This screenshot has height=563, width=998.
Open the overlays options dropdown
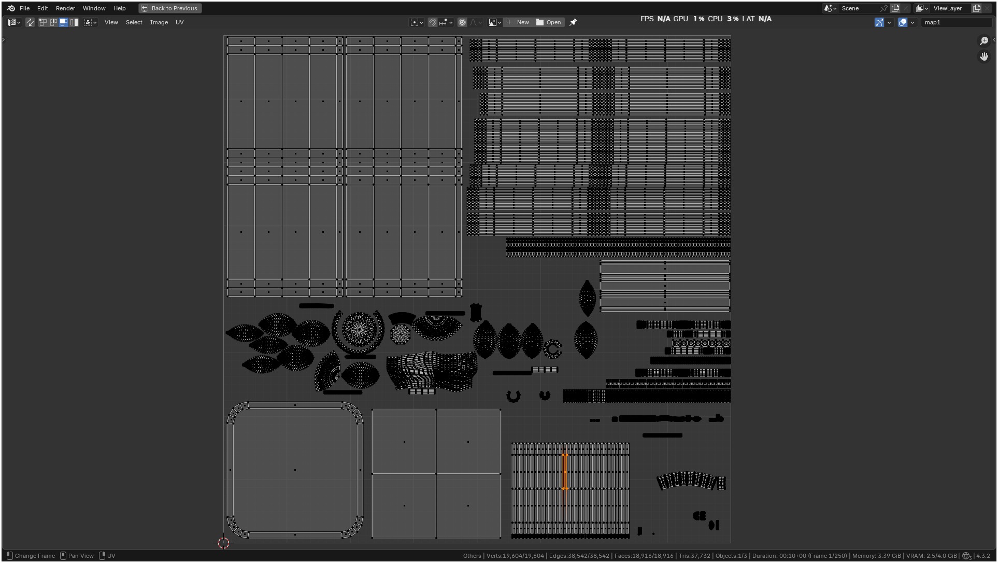[x=913, y=22]
